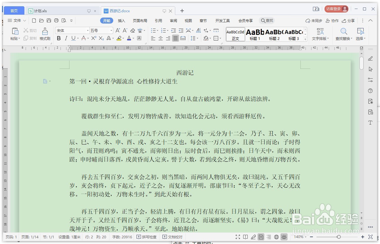Click the print icon in quick toolbar

click(56, 21)
